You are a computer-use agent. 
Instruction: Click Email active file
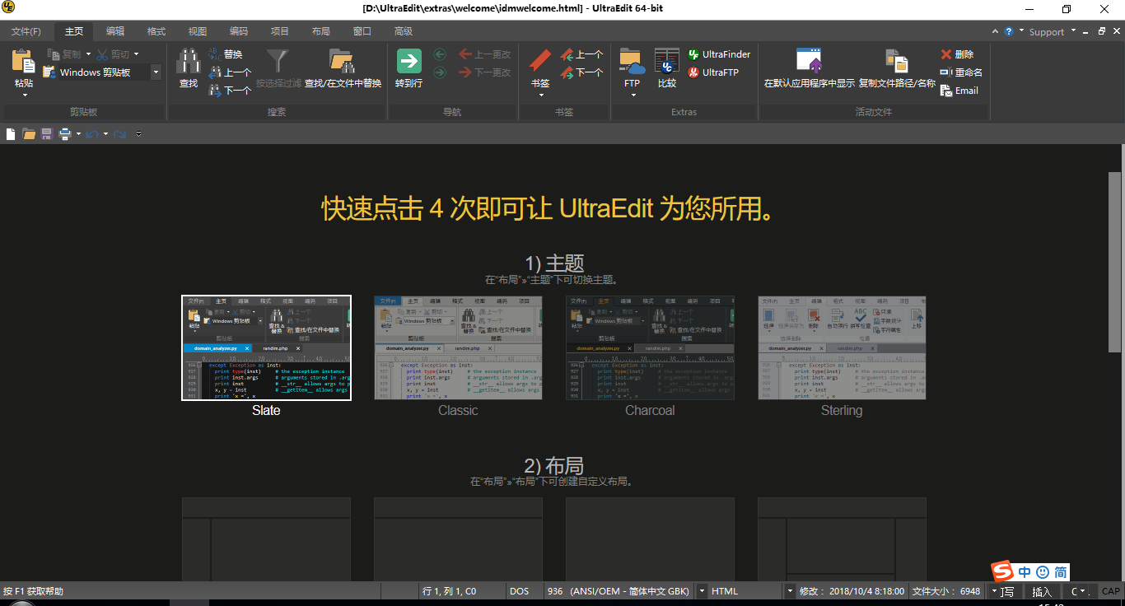pos(959,91)
